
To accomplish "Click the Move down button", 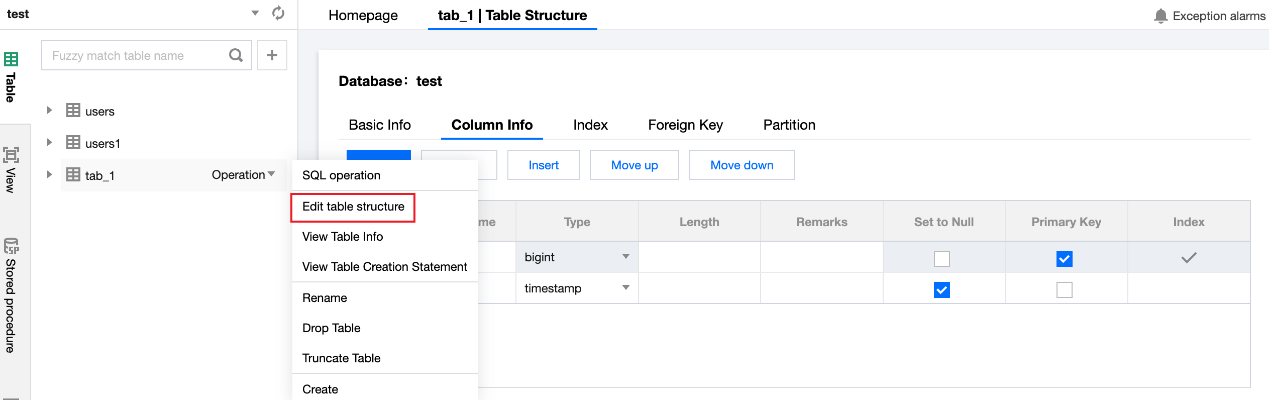I will (x=742, y=165).
